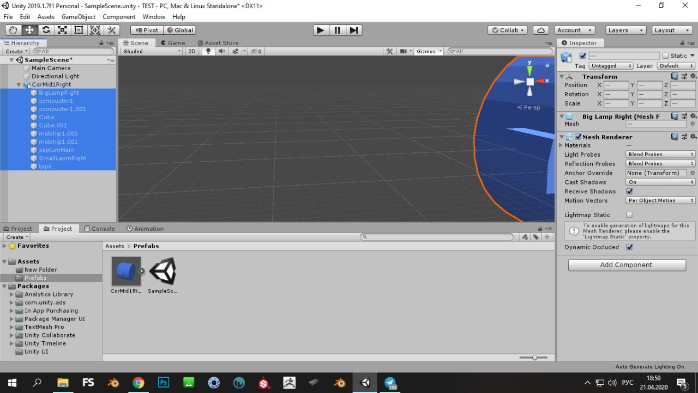Toggle Global handle rotation

pos(179,30)
